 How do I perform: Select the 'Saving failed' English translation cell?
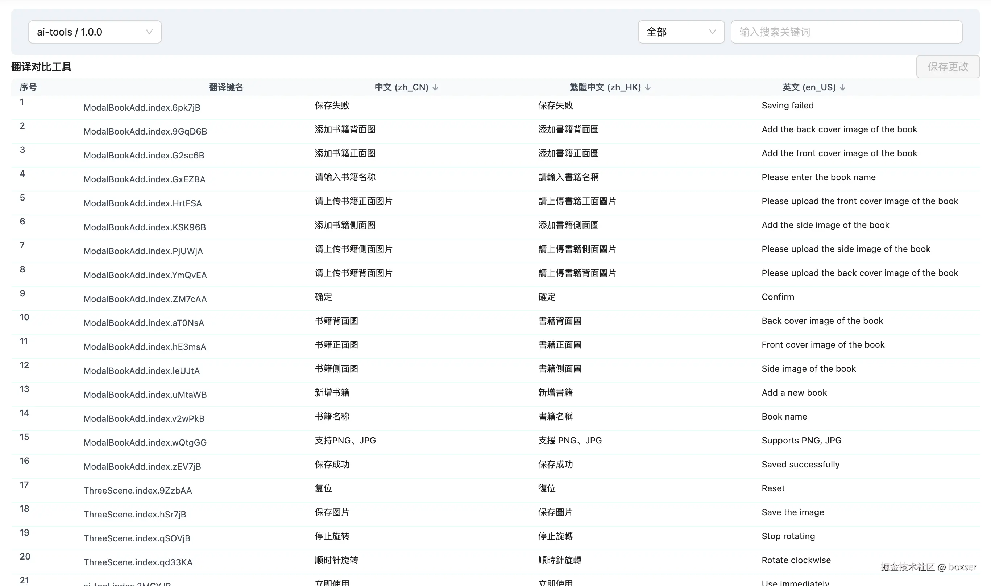tap(787, 106)
